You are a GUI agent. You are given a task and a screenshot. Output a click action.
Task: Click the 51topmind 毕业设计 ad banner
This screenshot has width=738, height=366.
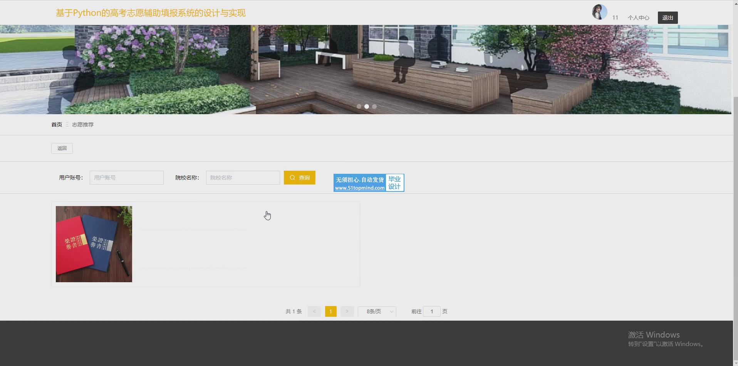coord(369,183)
